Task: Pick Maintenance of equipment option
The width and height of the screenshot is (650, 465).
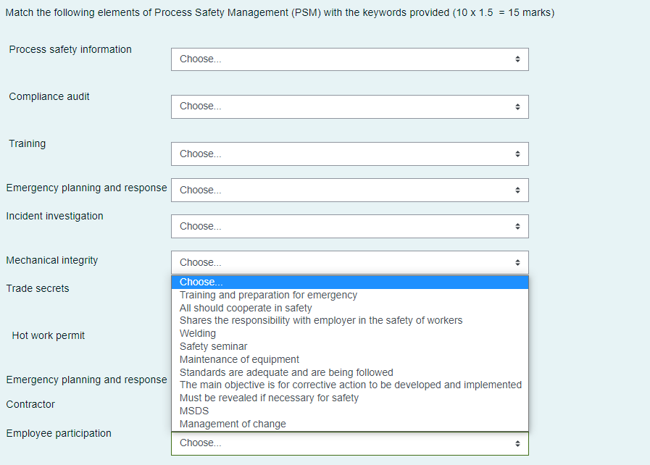Action: click(x=240, y=359)
